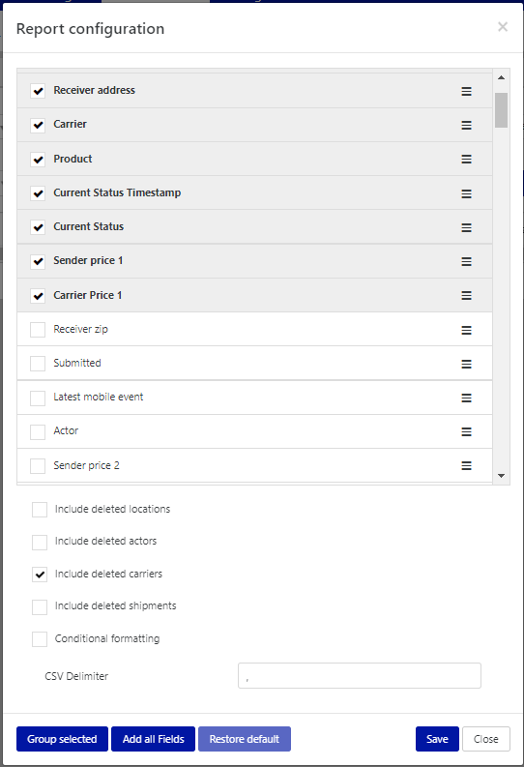Save the report configuration
The width and height of the screenshot is (524, 767).
pyautogui.click(x=437, y=739)
